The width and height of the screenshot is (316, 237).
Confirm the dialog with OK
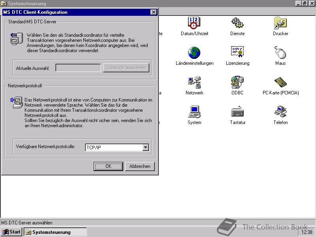(x=108, y=166)
